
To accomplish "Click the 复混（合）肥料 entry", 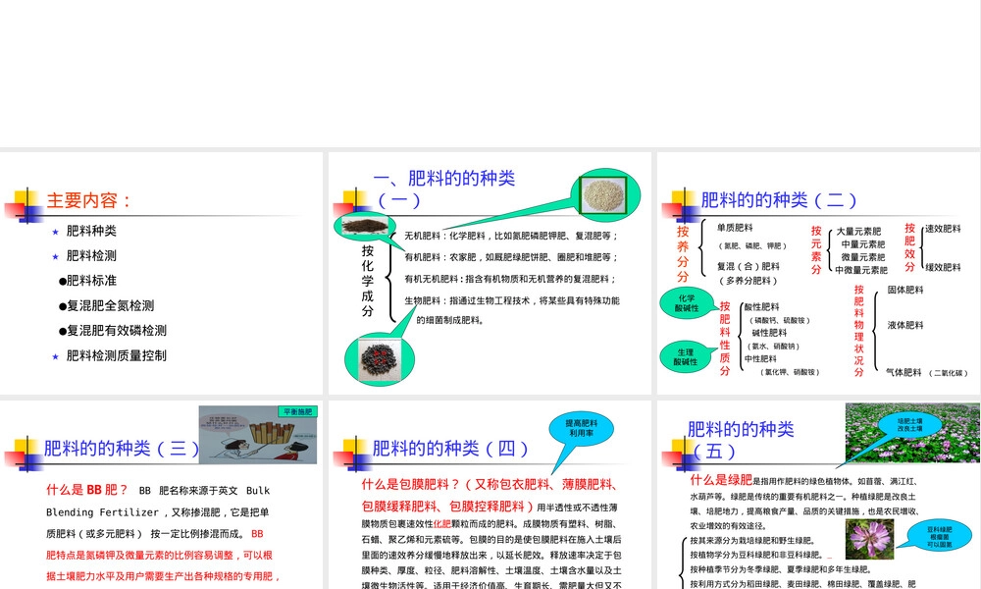I will pos(749,267).
